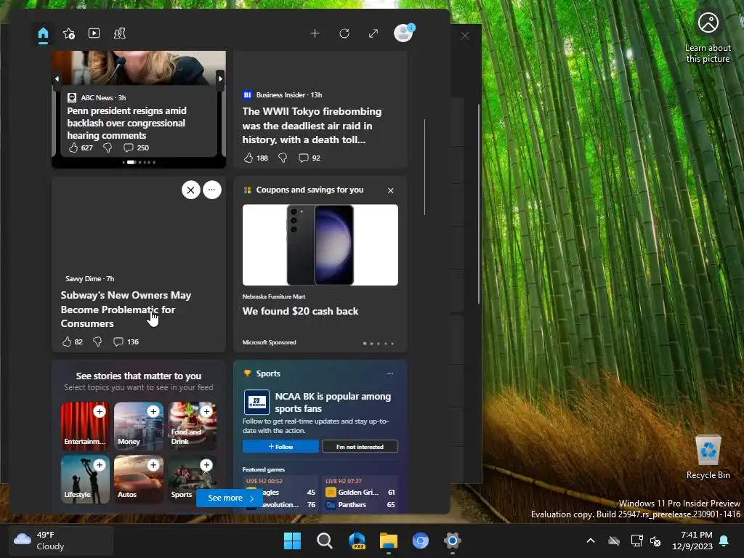Like the Penn president story
Viewport: 744px width, 558px height.
pyautogui.click(x=73, y=147)
